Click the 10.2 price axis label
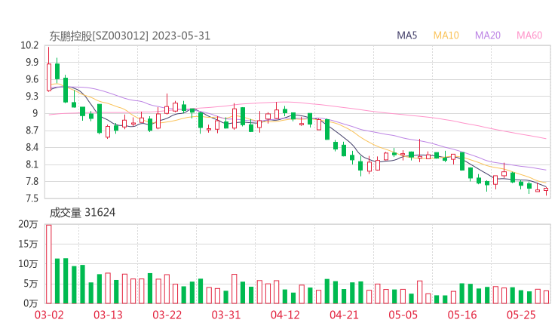This screenshot has width=558, height=332. 29,45
